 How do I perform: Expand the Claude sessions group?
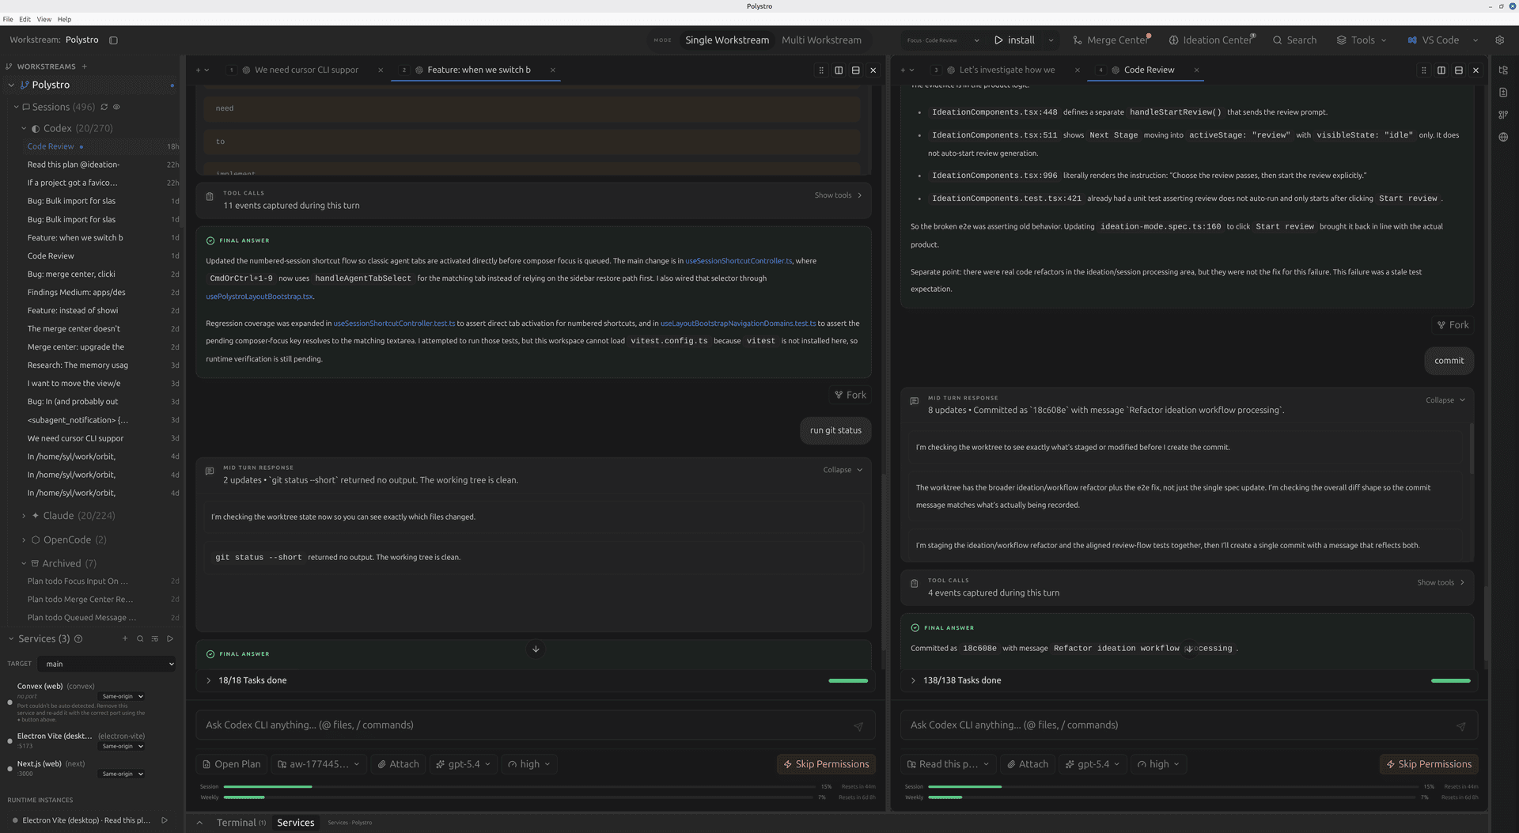[x=24, y=516]
